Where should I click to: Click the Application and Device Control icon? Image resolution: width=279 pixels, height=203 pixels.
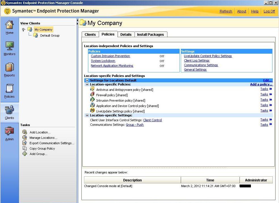click(x=92, y=105)
